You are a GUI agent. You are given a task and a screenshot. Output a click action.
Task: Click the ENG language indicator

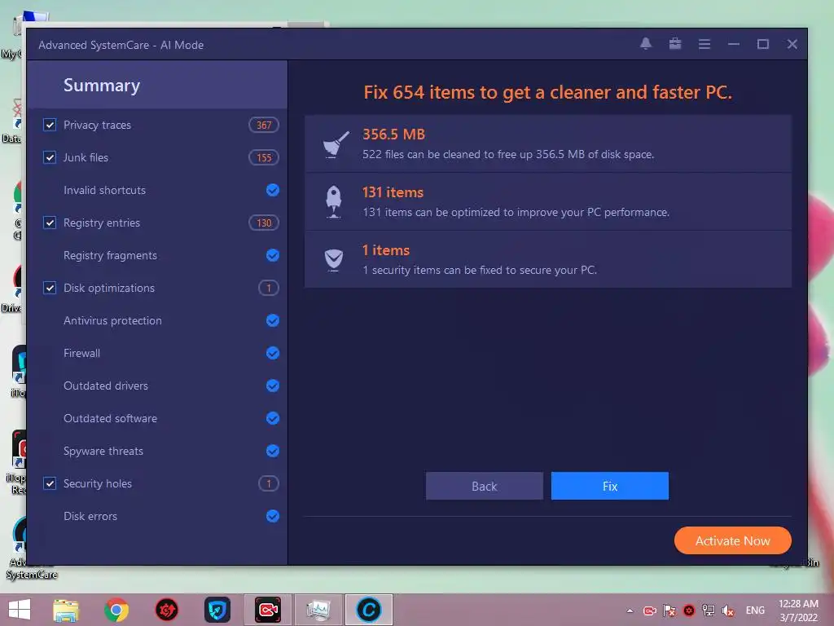point(755,611)
